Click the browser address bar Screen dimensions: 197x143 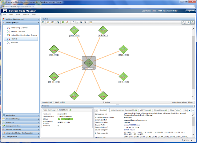click(98, 6)
